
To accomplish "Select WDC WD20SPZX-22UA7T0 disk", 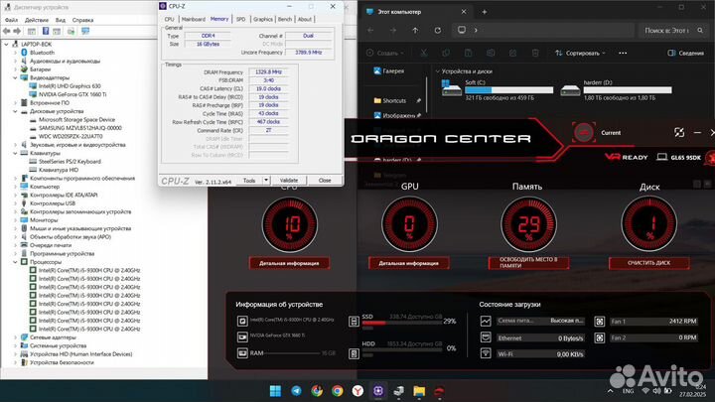I will click(71, 136).
